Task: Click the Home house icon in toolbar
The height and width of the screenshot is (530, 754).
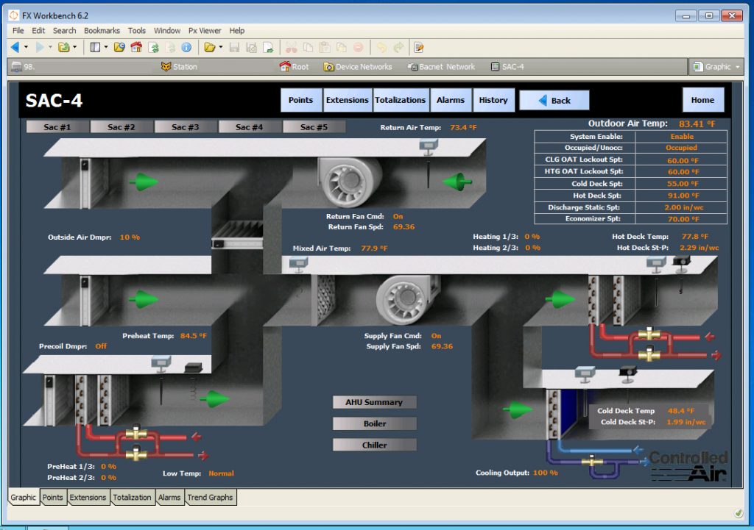Action: 136,47
